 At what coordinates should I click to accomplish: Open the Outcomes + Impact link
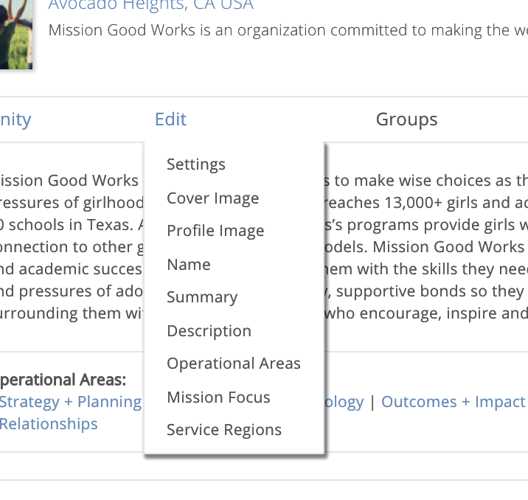[x=454, y=402]
